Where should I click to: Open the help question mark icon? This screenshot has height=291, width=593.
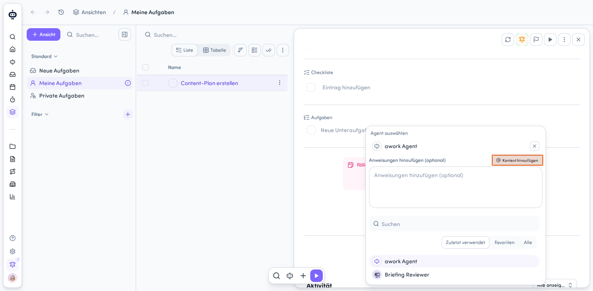pyautogui.click(x=13, y=238)
